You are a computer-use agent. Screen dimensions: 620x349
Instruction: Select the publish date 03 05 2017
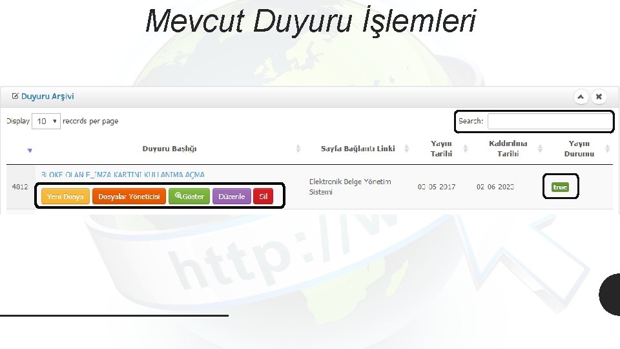[437, 187]
